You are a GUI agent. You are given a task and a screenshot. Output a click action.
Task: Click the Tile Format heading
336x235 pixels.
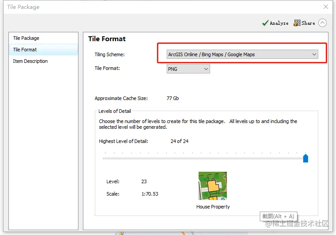[x=107, y=39]
